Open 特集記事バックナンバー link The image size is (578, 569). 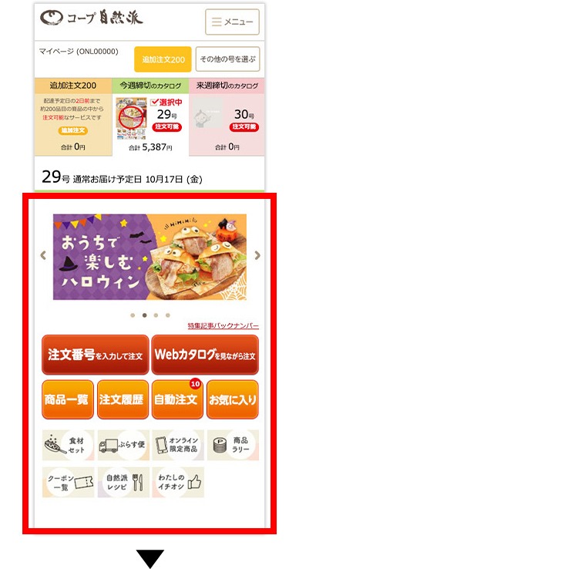pos(223,325)
